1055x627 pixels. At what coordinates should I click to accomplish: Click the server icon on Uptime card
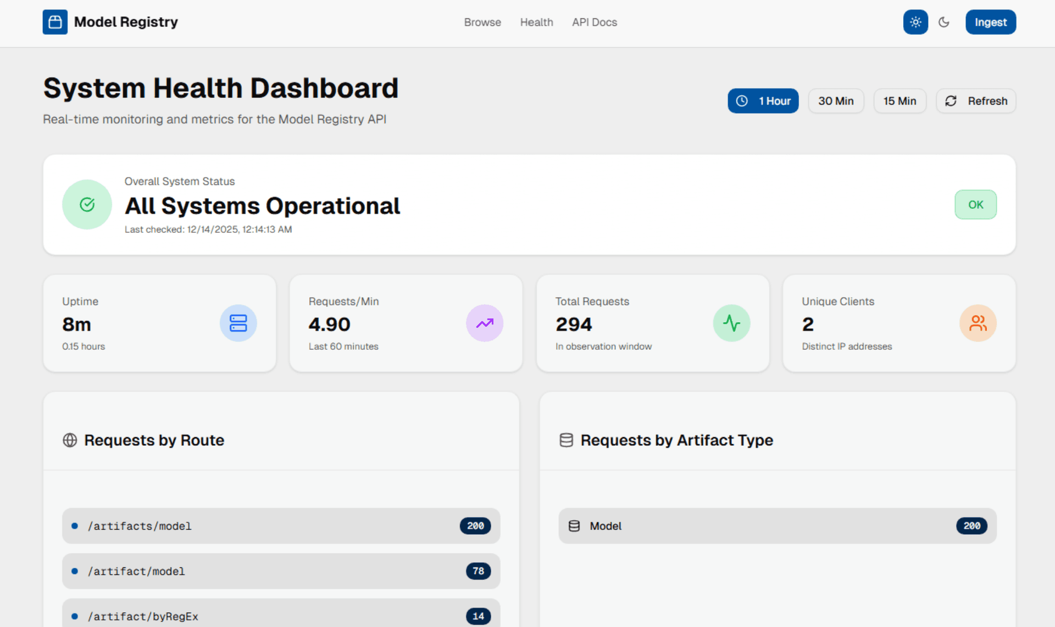coord(238,323)
